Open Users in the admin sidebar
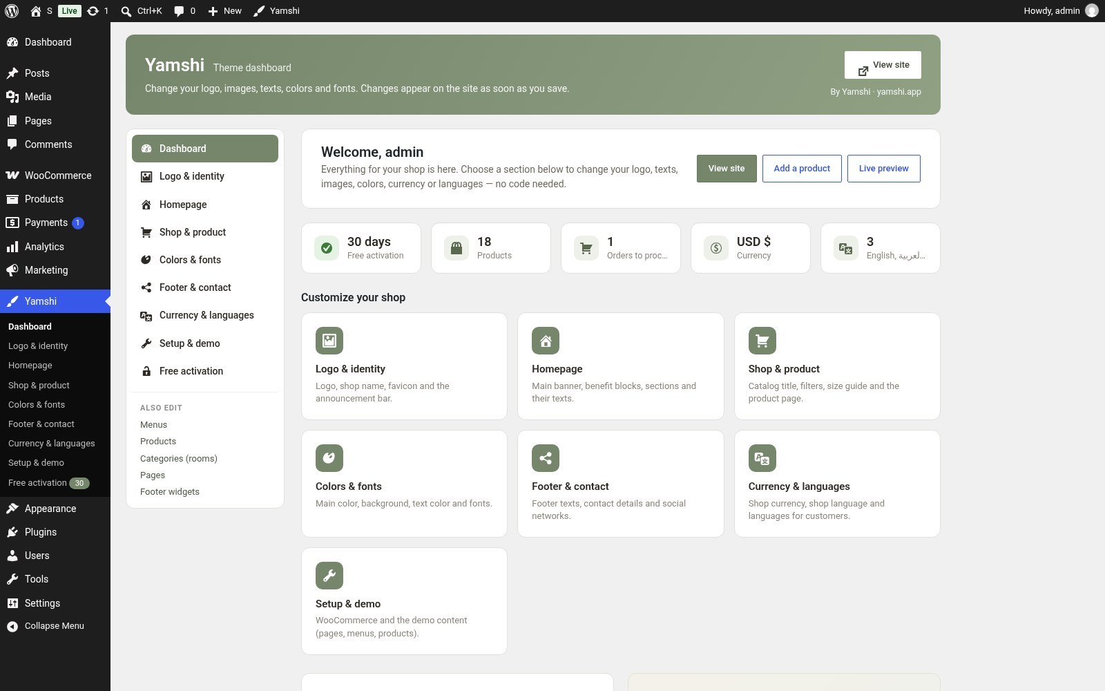This screenshot has width=1105, height=691. coord(55,556)
